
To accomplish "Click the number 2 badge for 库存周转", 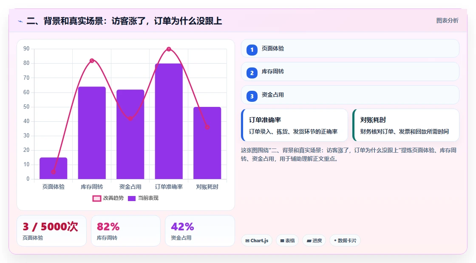I will pyautogui.click(x=252, y=73).
